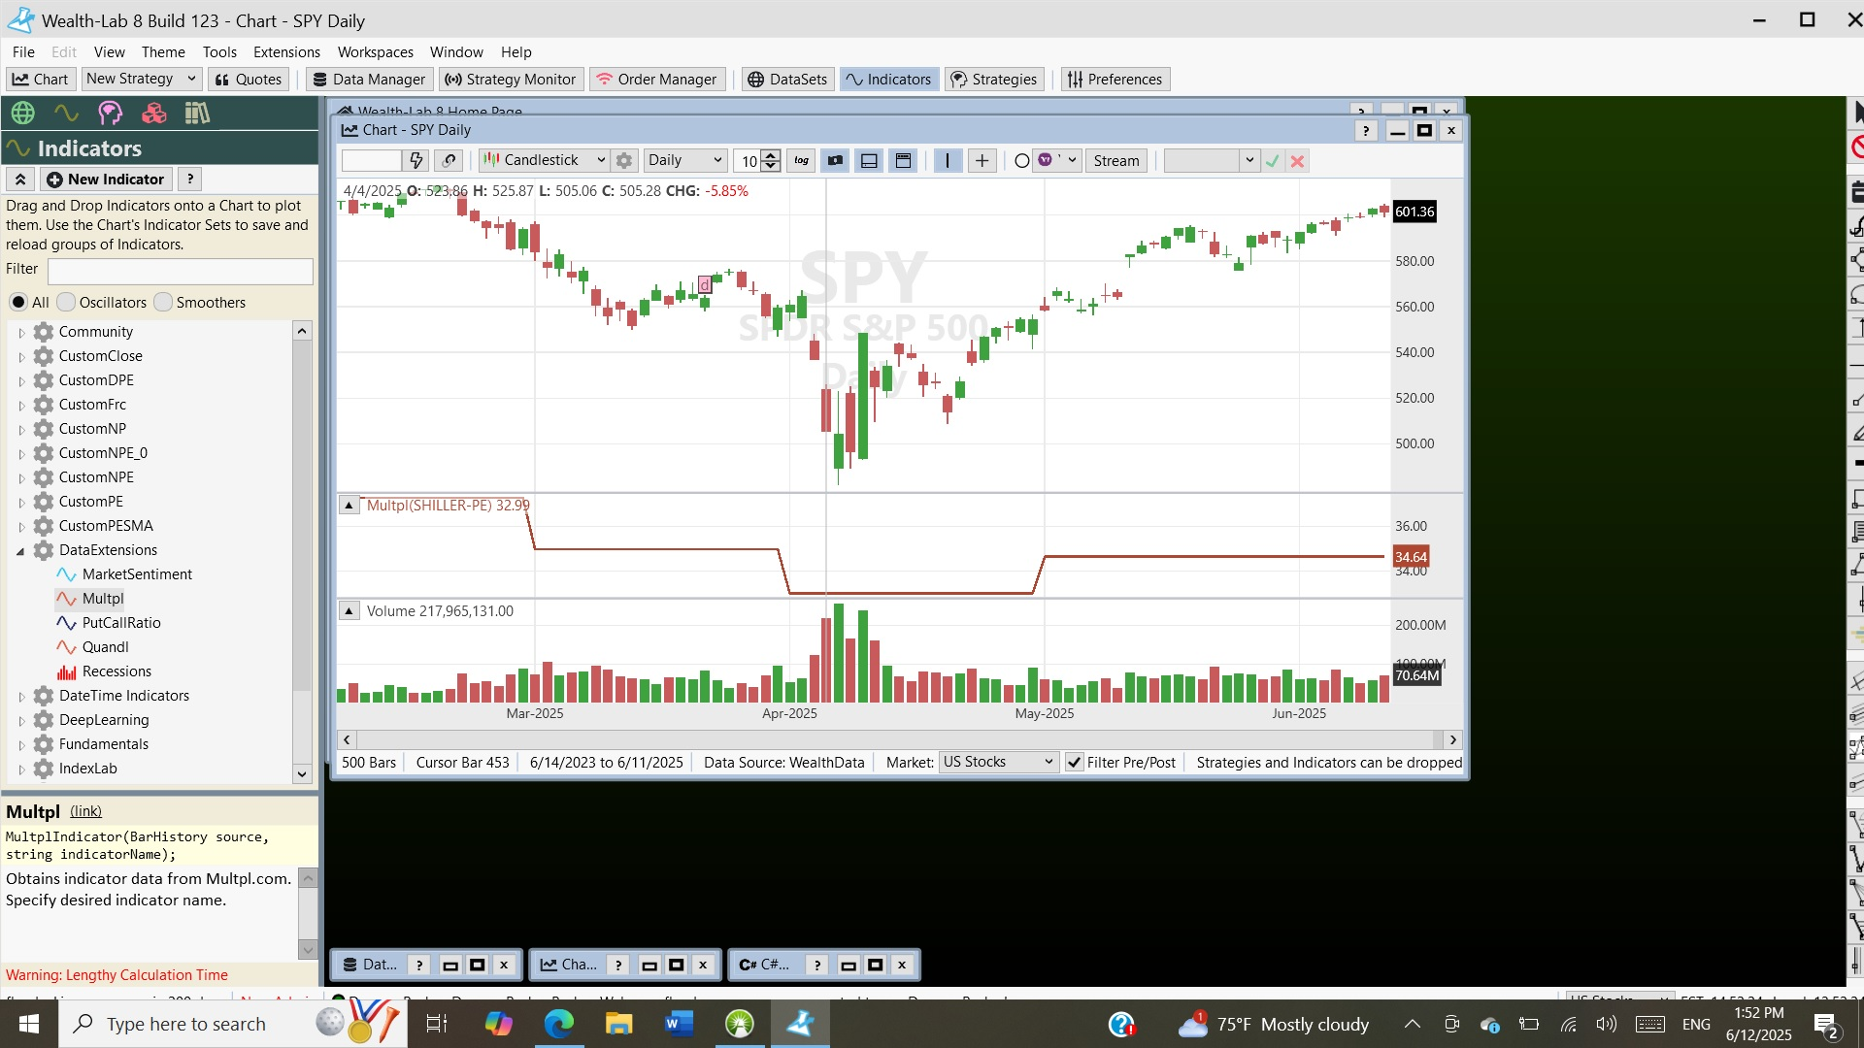Open the Theme menu
1864x1048 pixels.
click(x=163, y=52)
